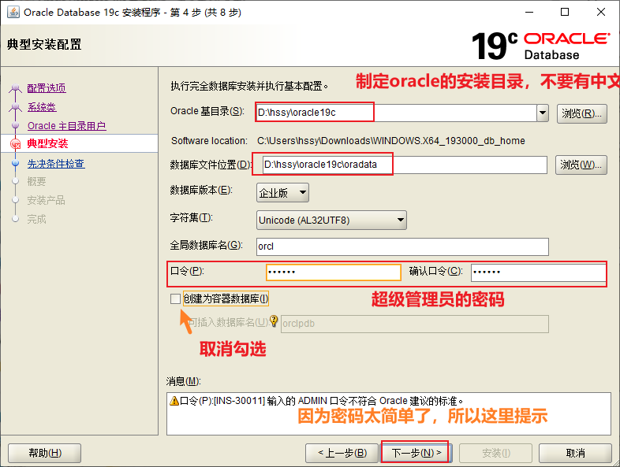
Task: Click the lightbulb hint icon beside pluggable database name
Action: click(x=274, y=321)
